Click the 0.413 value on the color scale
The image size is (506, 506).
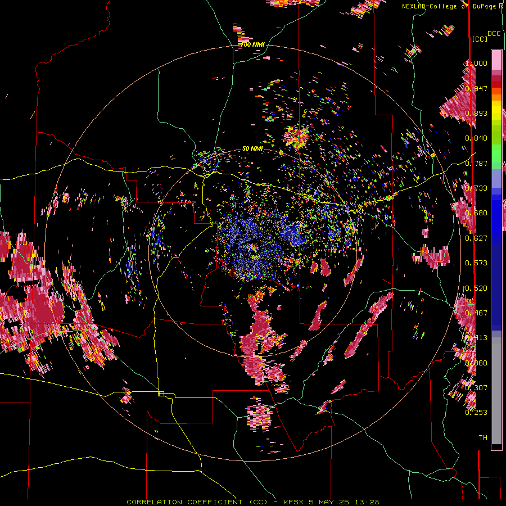(x=476, y=338)
